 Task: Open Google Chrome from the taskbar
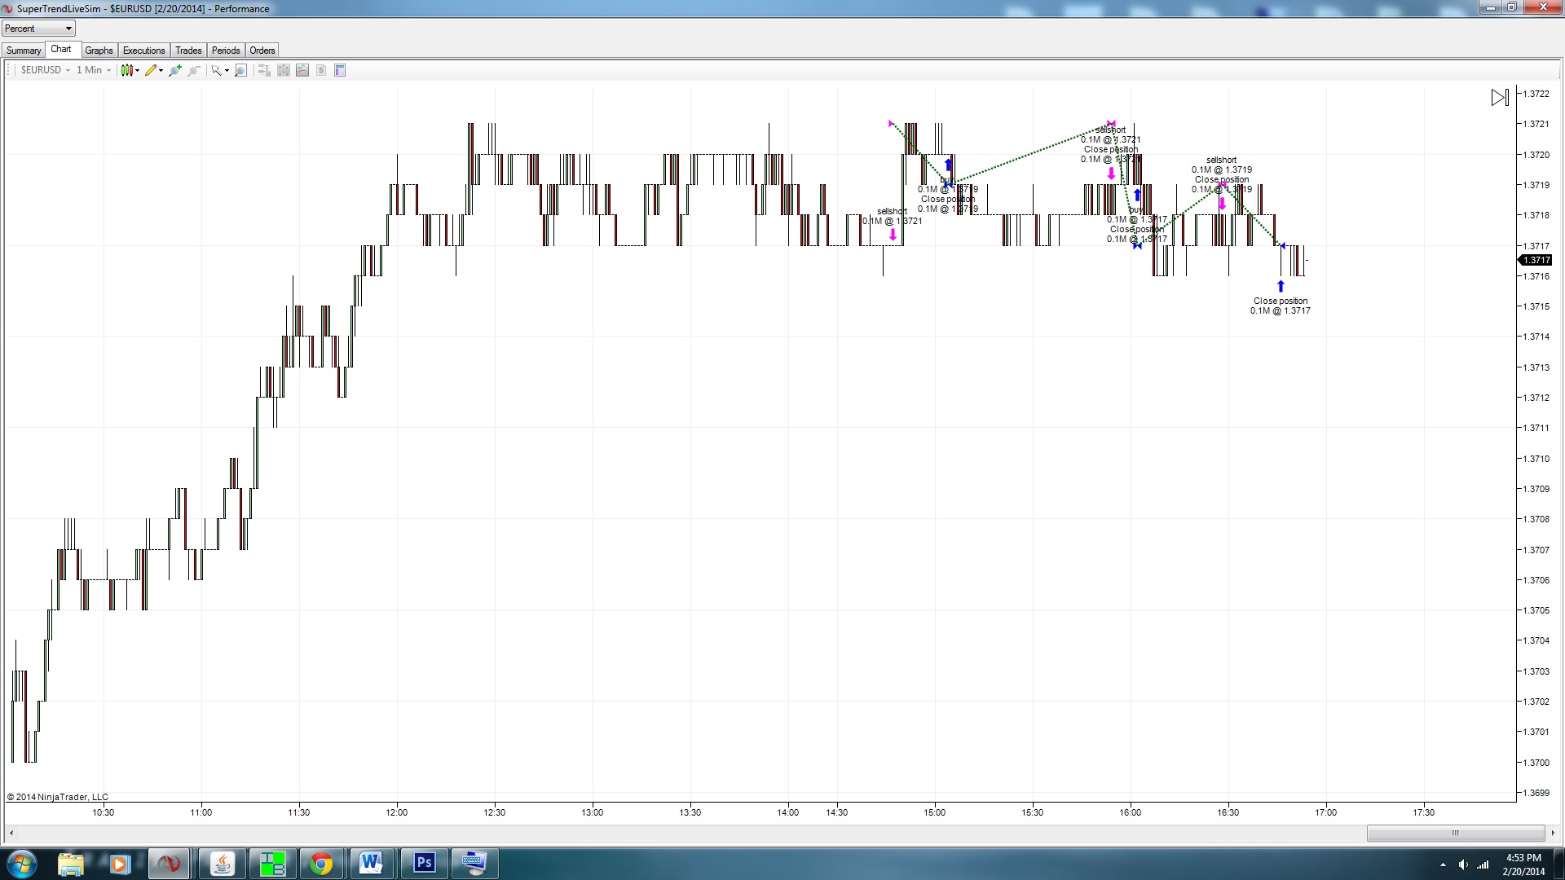321,864
